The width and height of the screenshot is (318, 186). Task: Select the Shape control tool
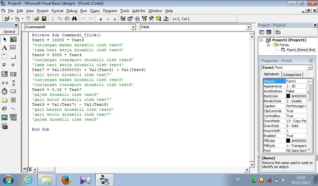(4, 109)
